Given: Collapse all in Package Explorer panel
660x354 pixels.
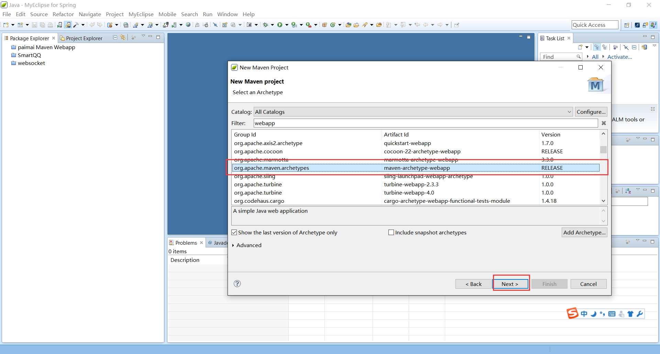Looking at the screenshot, I should [115, 37].
